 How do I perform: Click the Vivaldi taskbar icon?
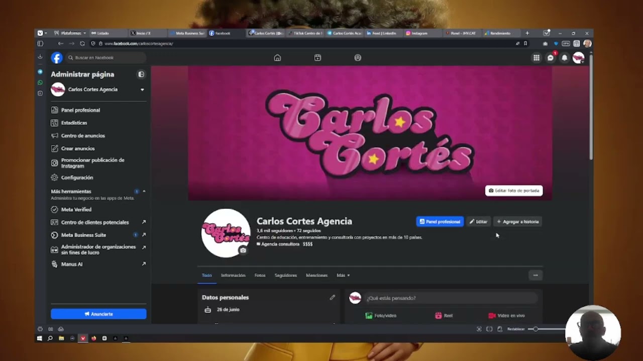83,338
